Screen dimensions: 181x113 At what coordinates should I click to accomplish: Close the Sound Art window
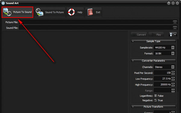[x=177, y=3]
